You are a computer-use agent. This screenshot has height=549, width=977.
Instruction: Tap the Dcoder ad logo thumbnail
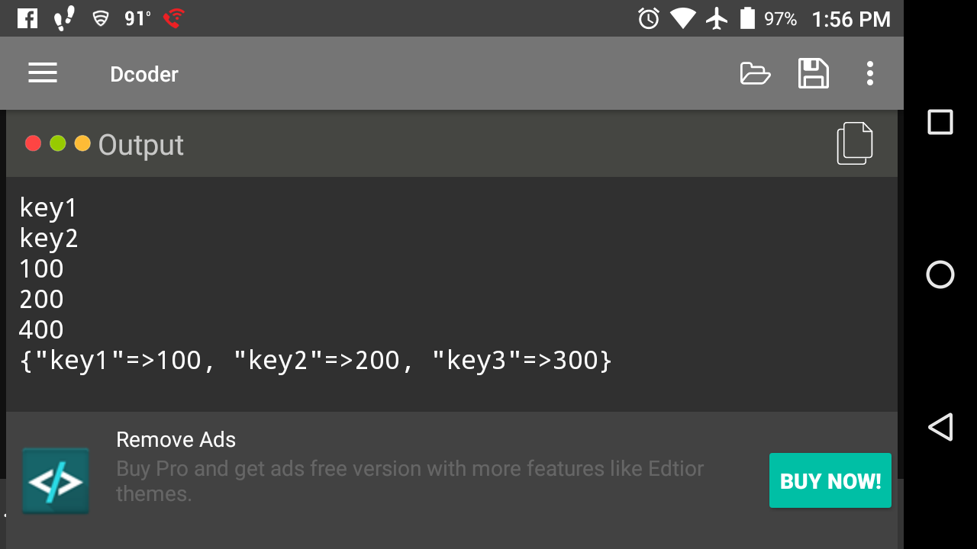point(55,480)
